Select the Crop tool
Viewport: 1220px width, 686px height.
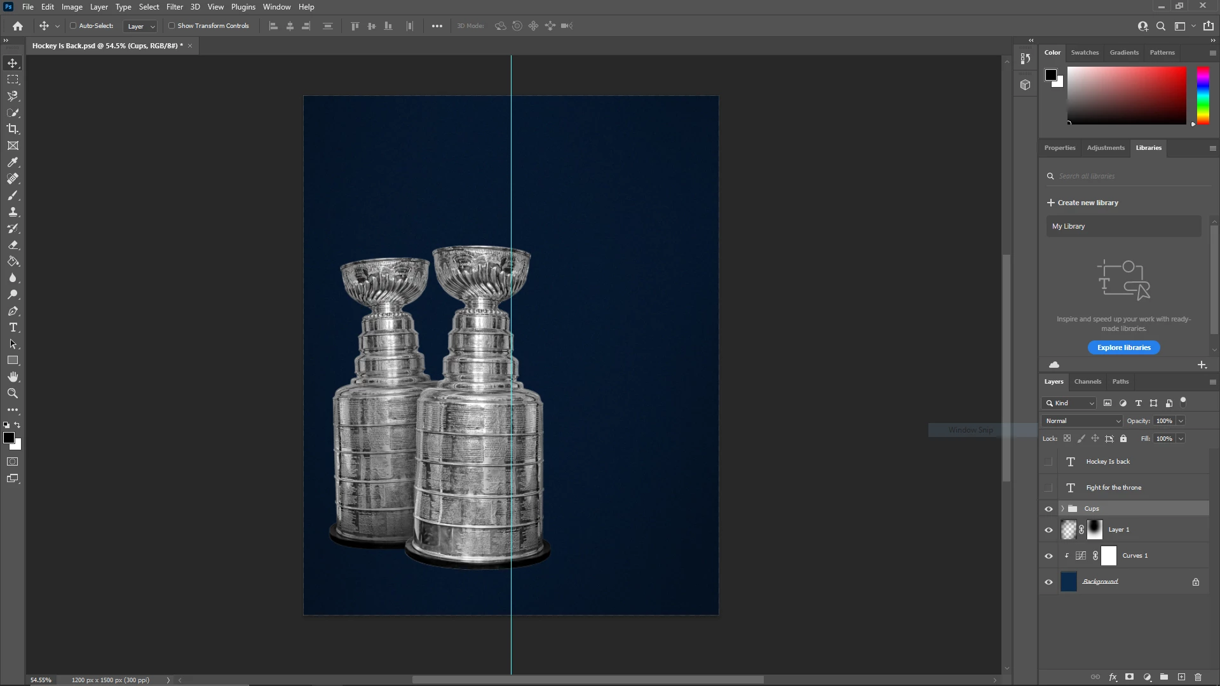coord(13,129)
